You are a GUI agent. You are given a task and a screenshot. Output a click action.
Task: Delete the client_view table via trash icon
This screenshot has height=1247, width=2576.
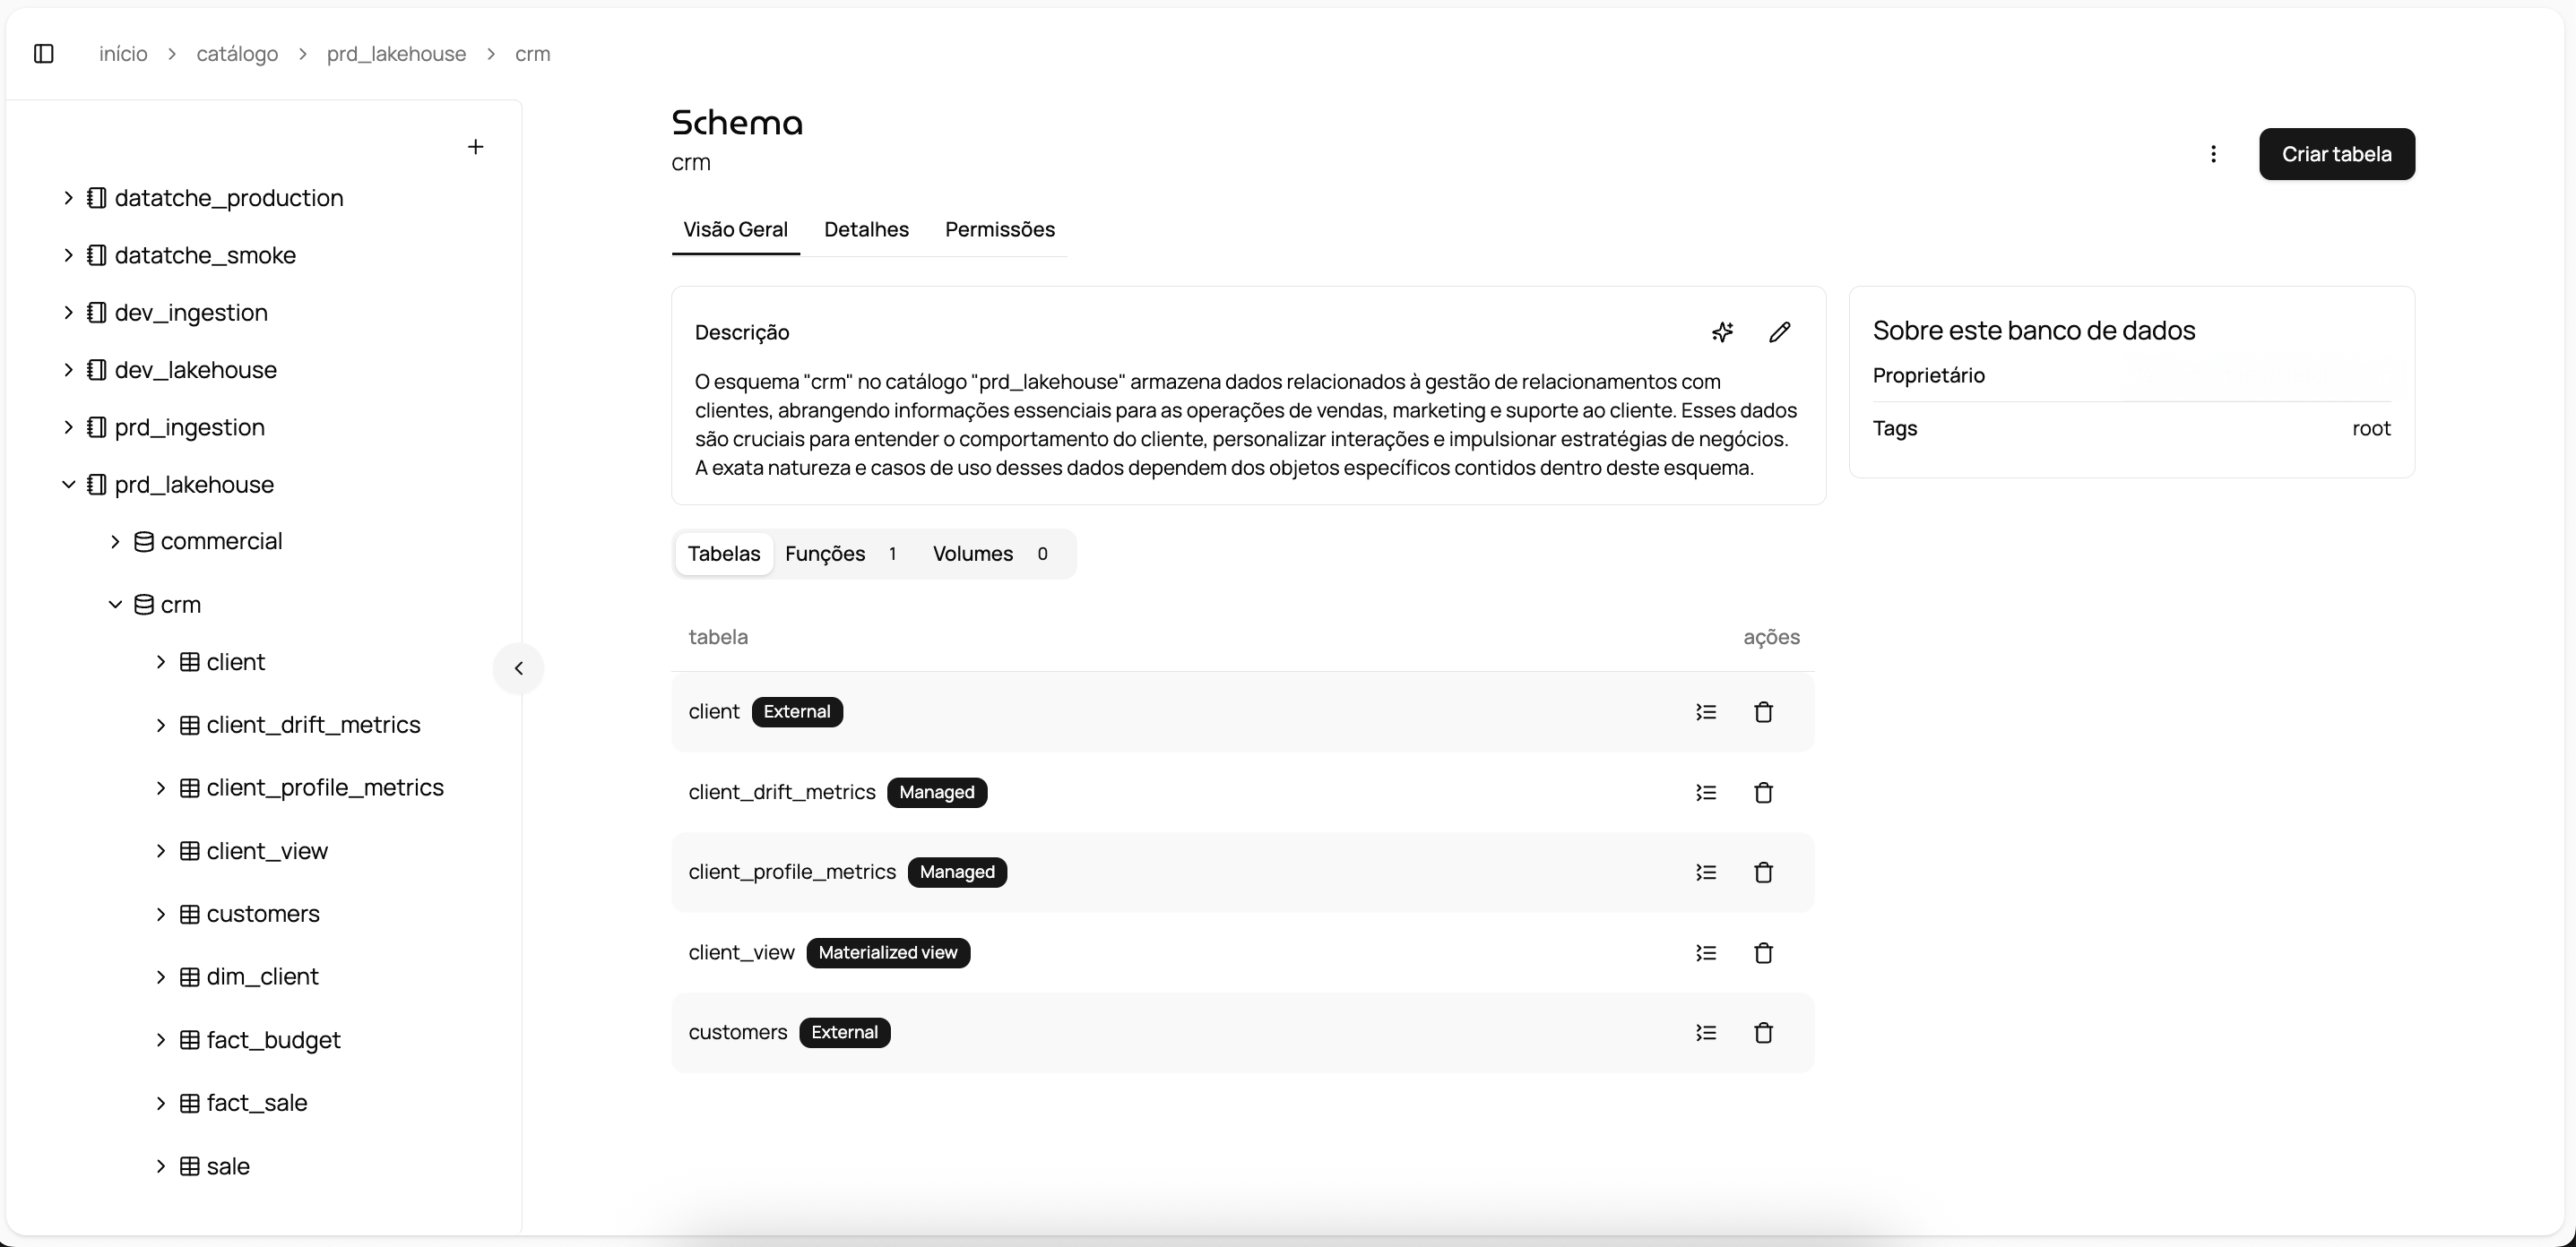pyautogui.click(x=1762, y=952)
